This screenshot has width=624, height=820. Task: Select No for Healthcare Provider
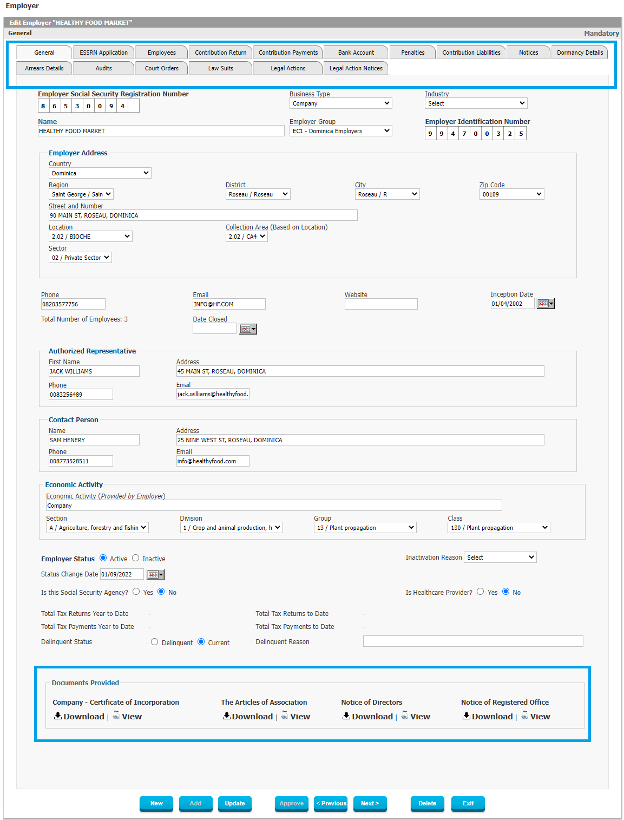pos(506,592)
